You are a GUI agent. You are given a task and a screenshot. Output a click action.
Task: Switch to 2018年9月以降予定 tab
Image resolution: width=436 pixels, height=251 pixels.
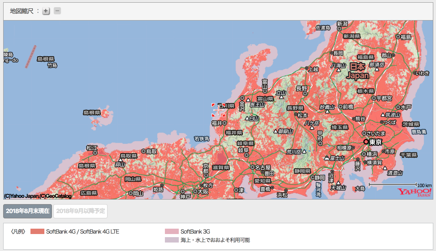[80, 211]
